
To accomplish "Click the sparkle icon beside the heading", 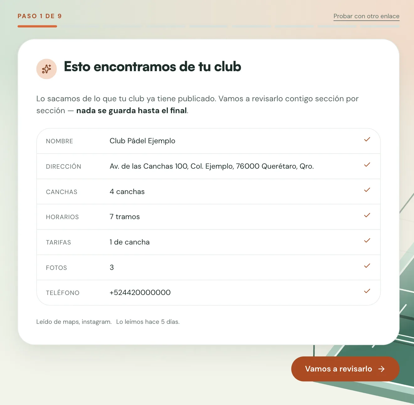I will coord(46,69).
